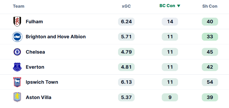The image size is (229, 108).
Task: Select Brighton's 33 shots conceded badge
Action: click(x=210, y=37)
